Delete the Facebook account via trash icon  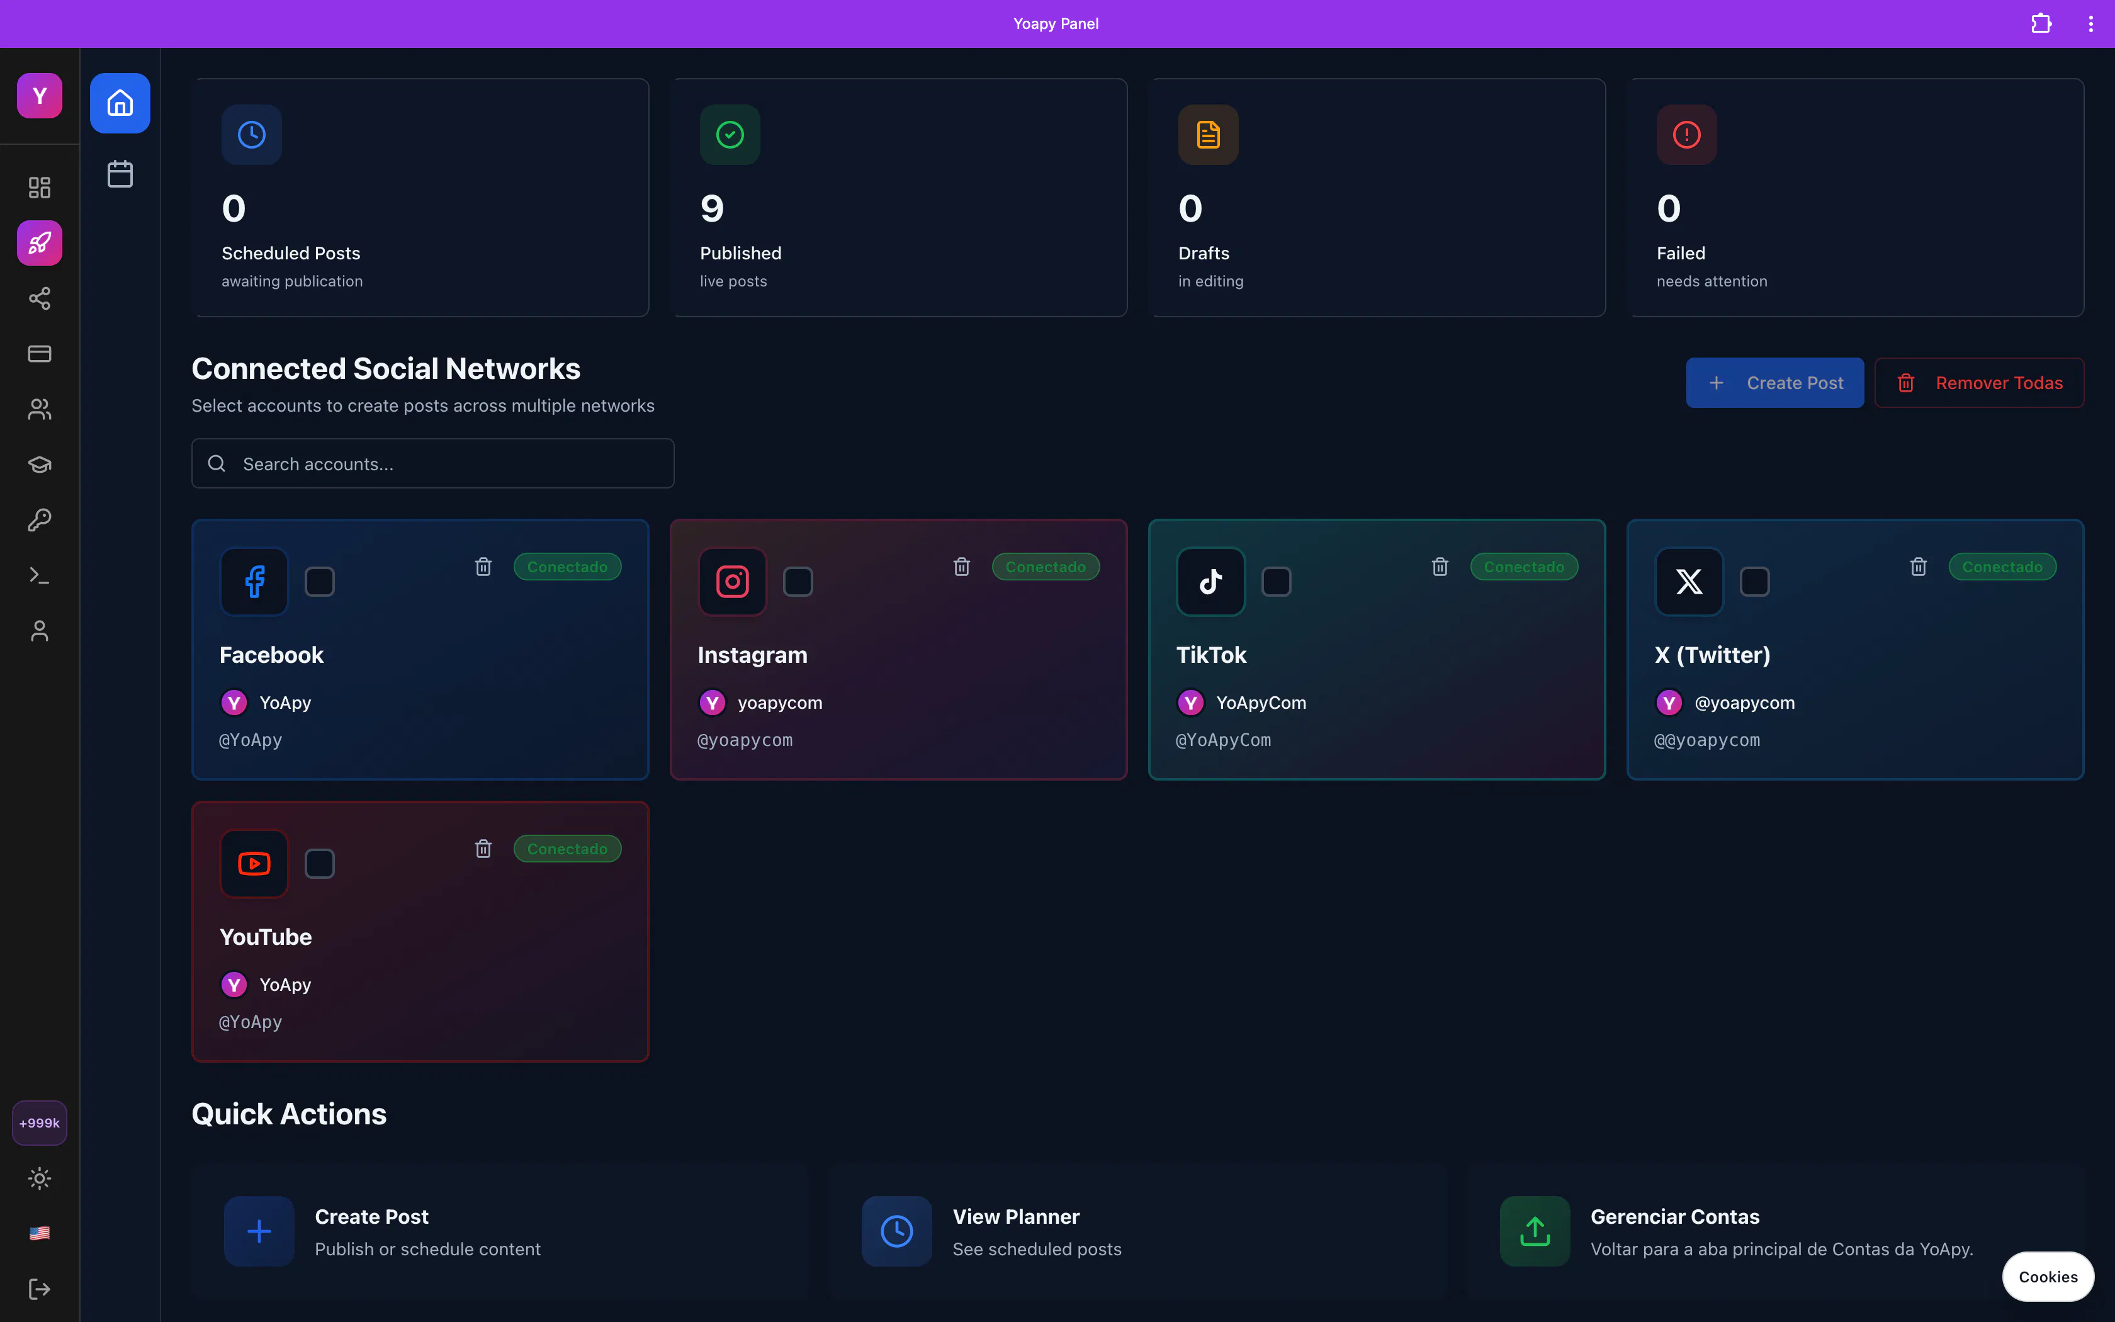[483, 567]
